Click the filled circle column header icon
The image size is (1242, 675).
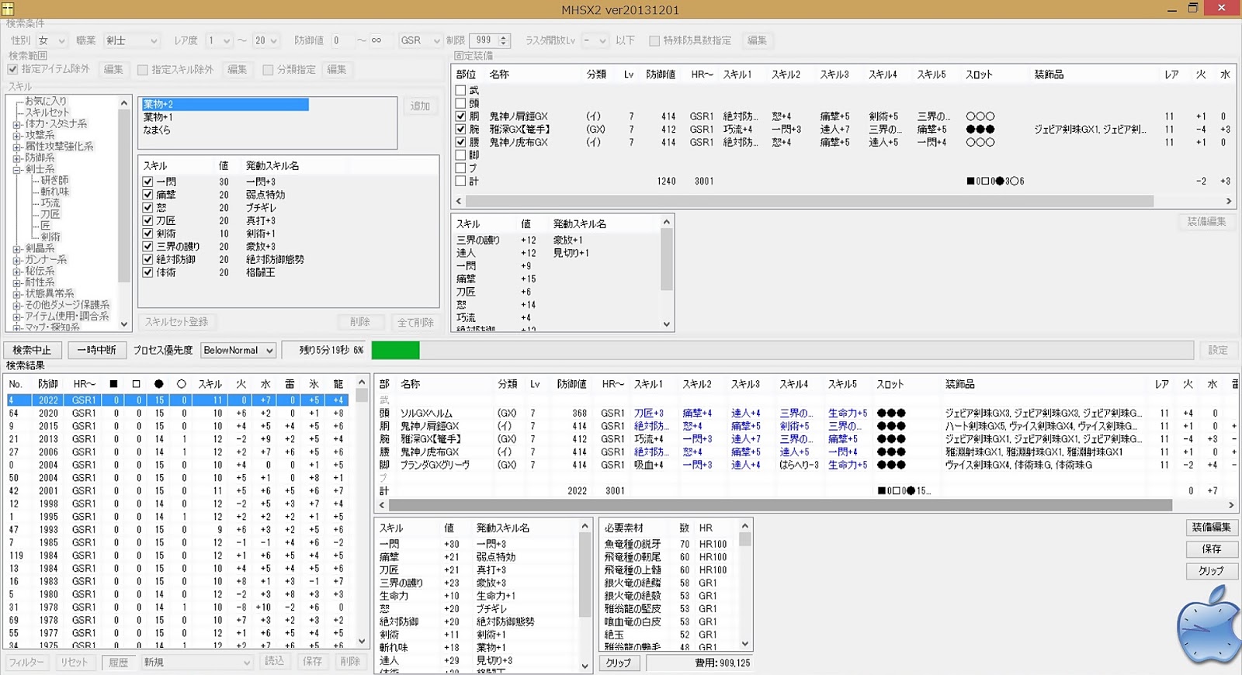click(x=158, y=384)
